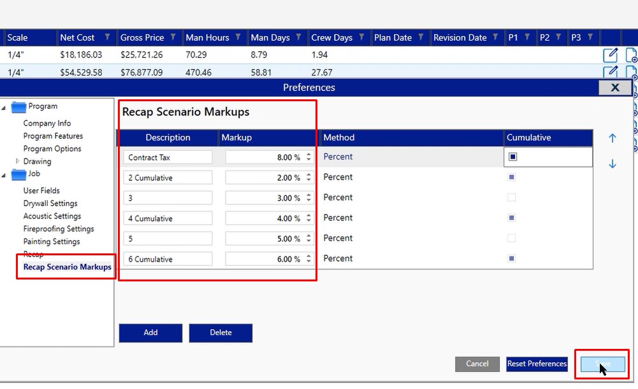Click the move down arrow icon
638x389 pixels.
pyautogui.click(x=613, y=164)
